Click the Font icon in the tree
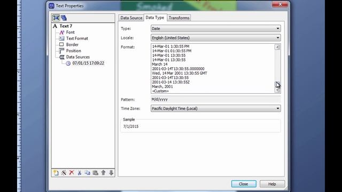342x192 pixels. [62, 32]
